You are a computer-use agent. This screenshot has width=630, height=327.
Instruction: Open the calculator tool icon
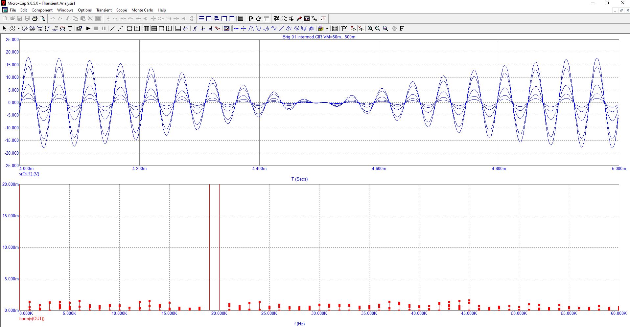(241, 19)
